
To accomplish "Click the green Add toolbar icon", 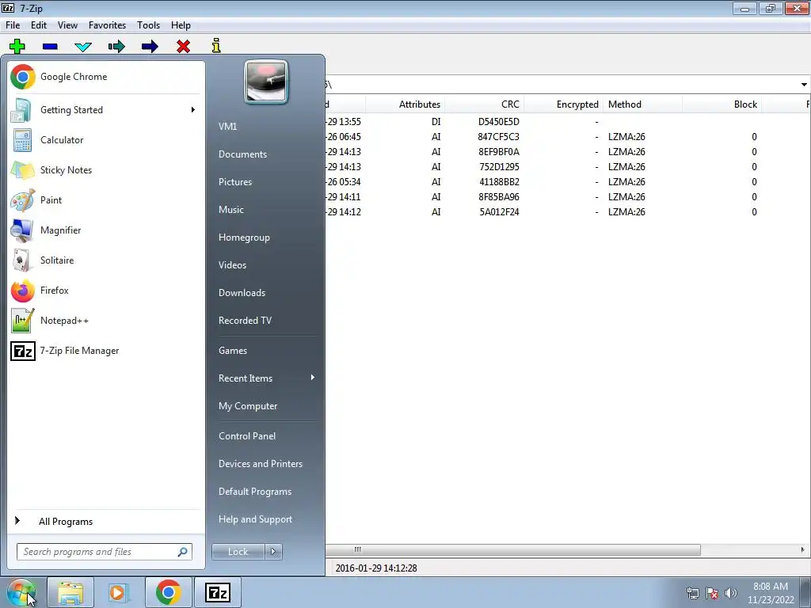I will click(x=17, y=47).
